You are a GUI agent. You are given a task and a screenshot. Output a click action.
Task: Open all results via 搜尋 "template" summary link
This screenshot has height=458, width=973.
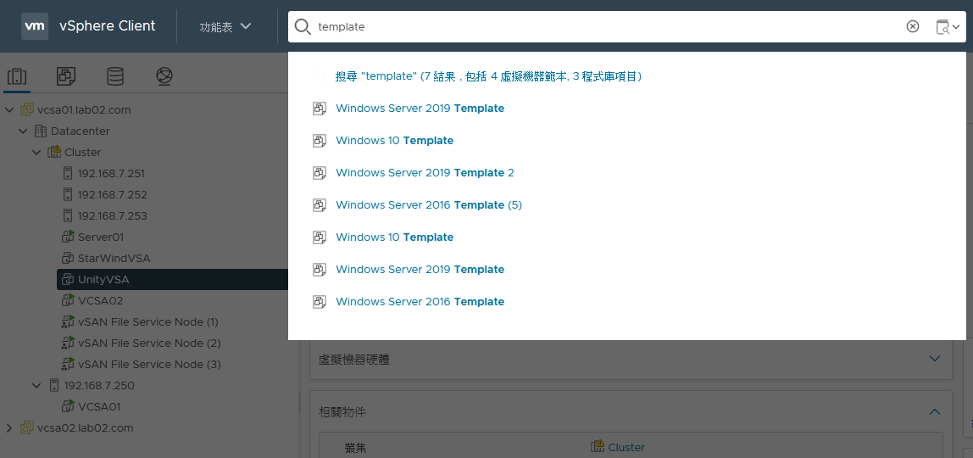(488, 76)
